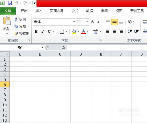Apply yellow fill color bucket

pos(74,32)
